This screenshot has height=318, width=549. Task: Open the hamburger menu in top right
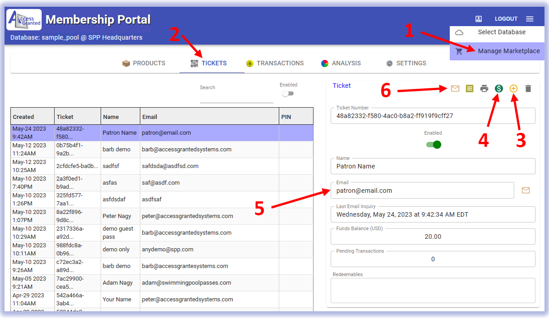pyautogui.click(x=530, y=19)
